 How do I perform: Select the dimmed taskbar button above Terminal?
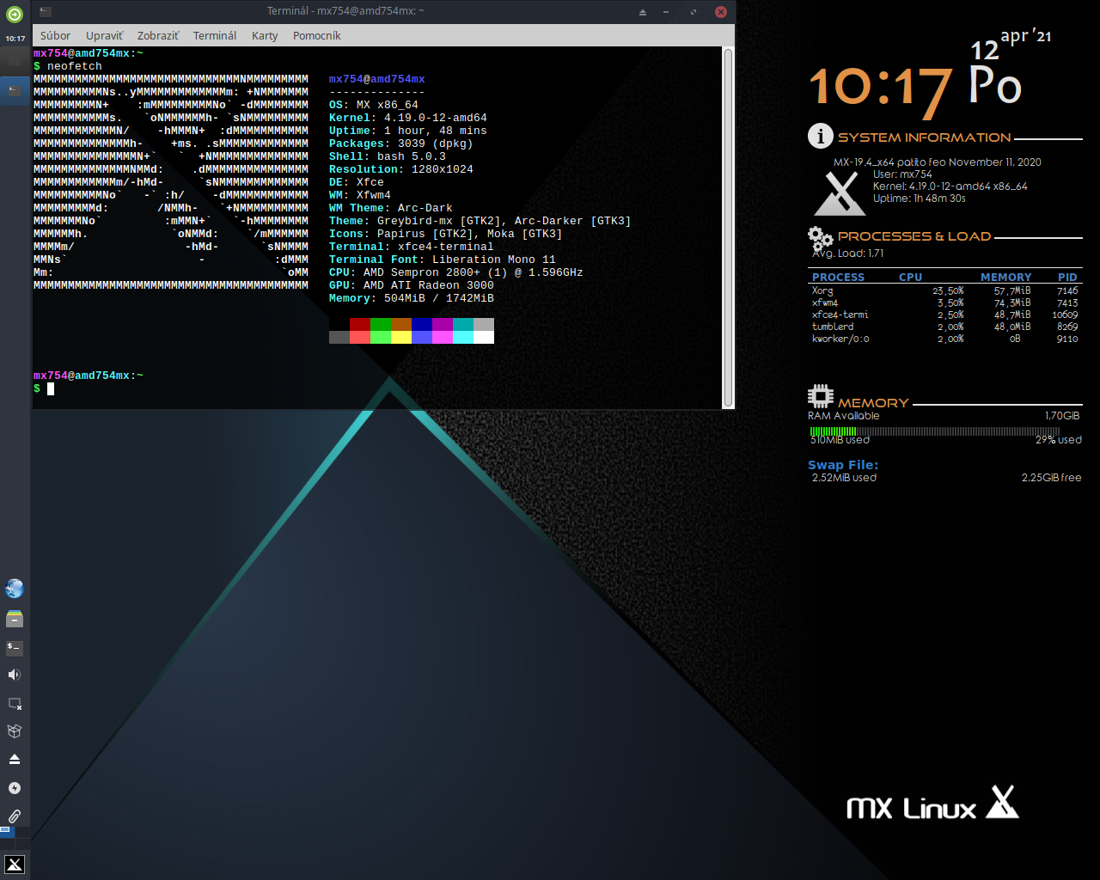pos(15,61)
